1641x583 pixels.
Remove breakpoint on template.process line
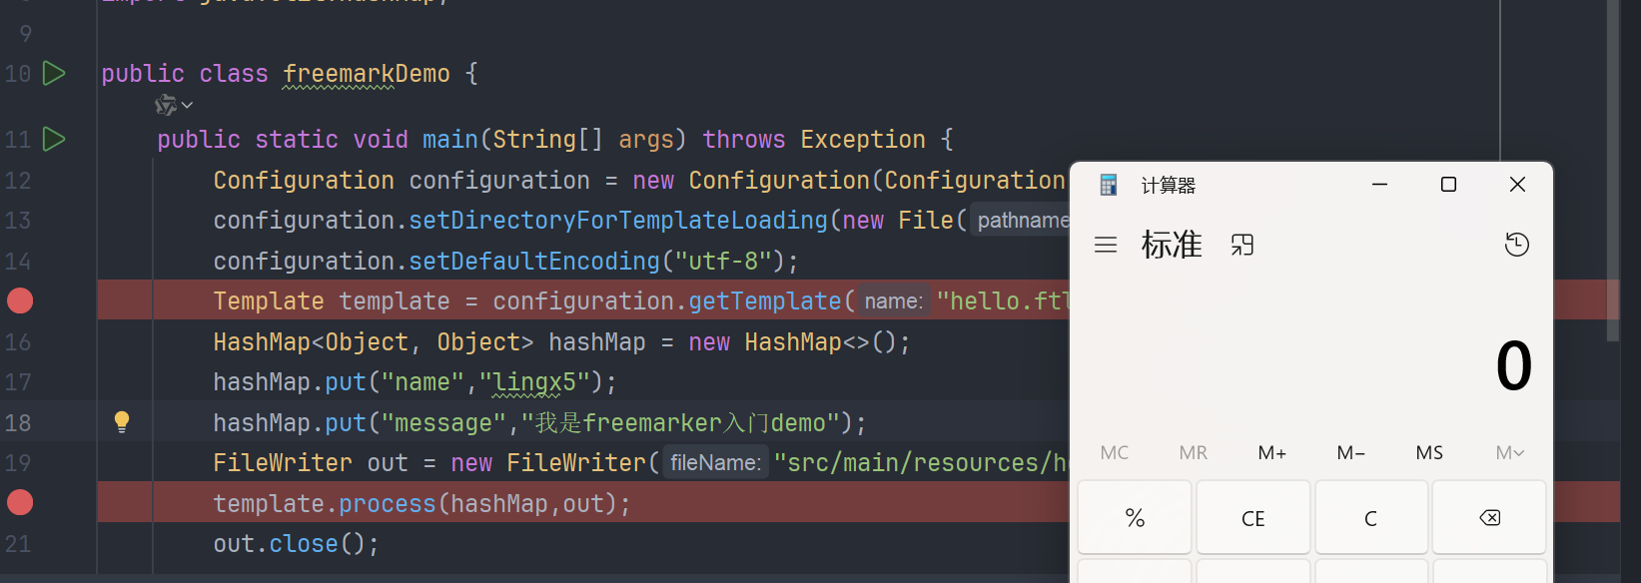click(x=20, y=502)
